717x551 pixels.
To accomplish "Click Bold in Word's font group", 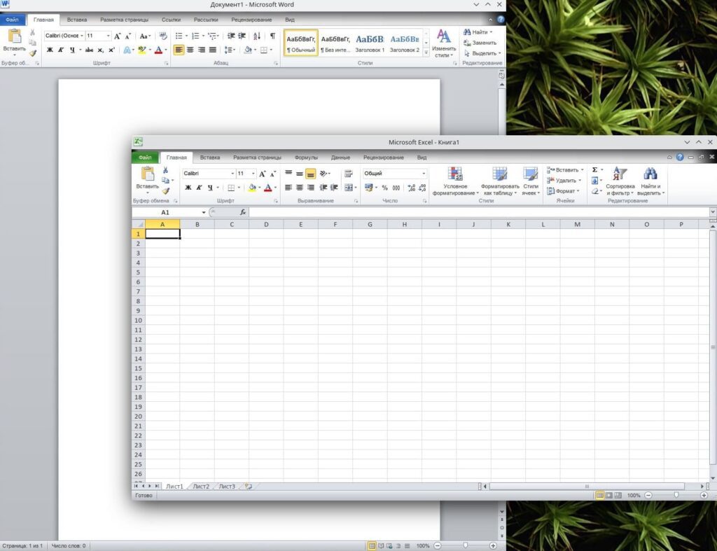I will [x=50, y=50].
